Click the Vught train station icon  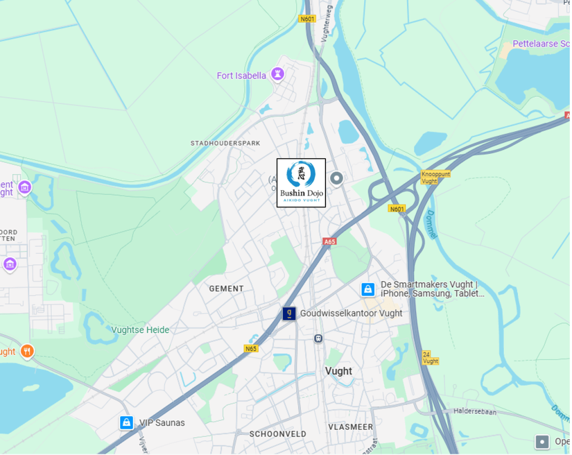(x=319, y=339)
